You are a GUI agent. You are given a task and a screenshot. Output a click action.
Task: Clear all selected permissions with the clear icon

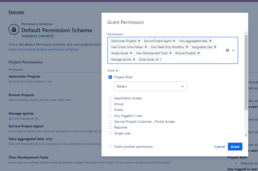point(227,50)
